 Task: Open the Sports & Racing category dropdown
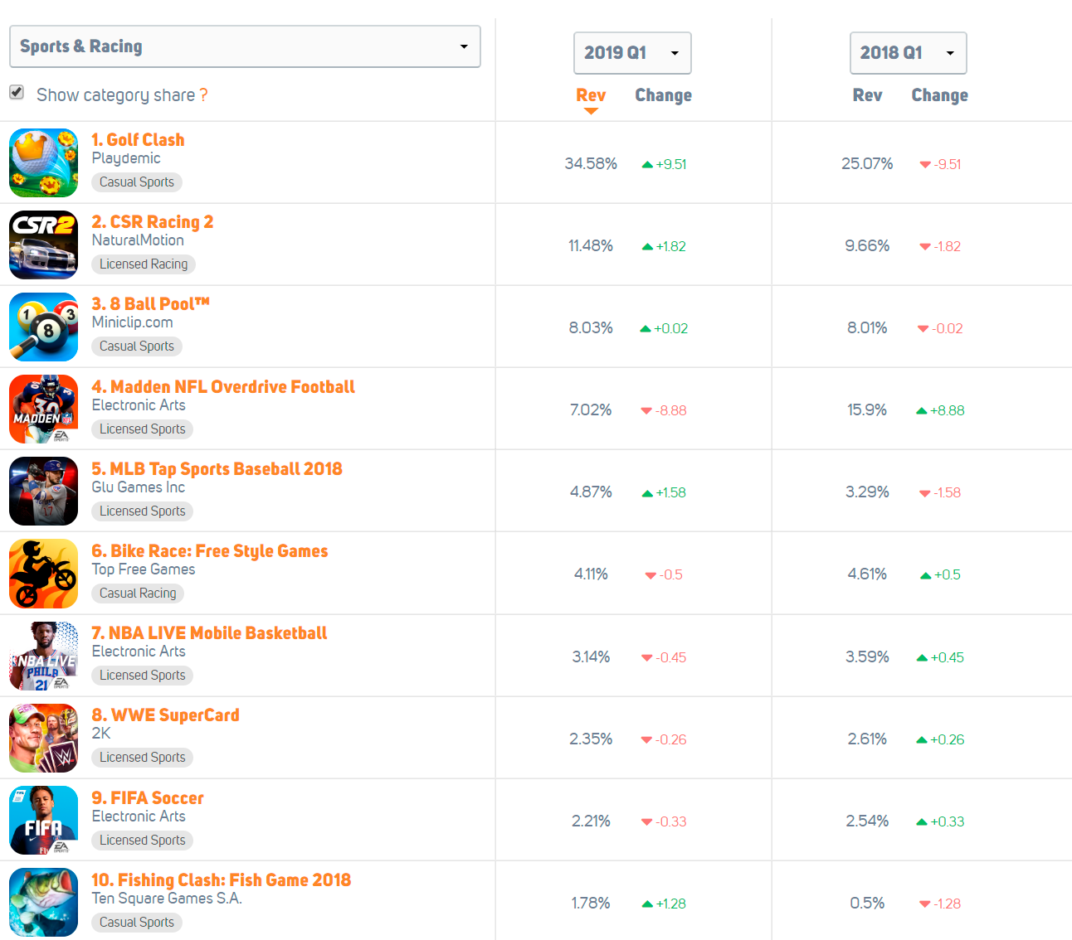tap(245, 46)
